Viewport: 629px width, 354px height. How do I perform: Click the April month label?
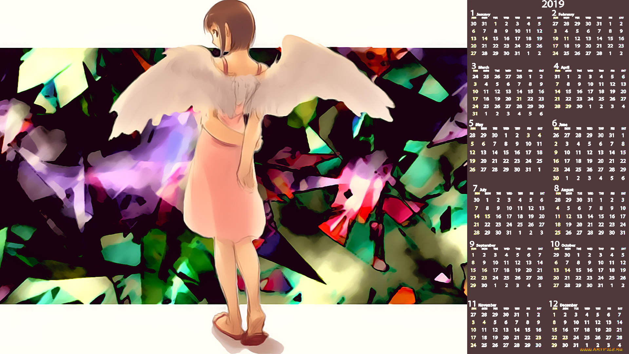click(x=565, y=67)
